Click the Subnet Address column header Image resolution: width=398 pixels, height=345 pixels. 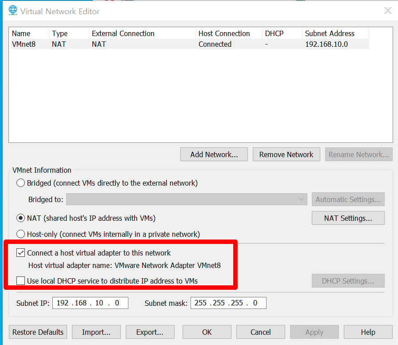[x=335, y=33]
